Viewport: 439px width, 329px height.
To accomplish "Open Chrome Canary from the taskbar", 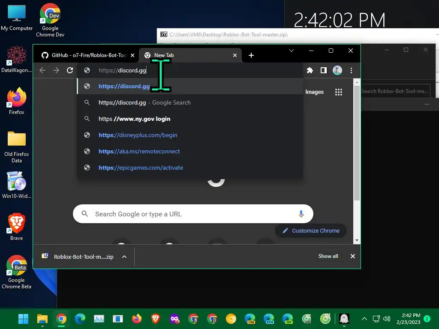I will click(231, 319).
